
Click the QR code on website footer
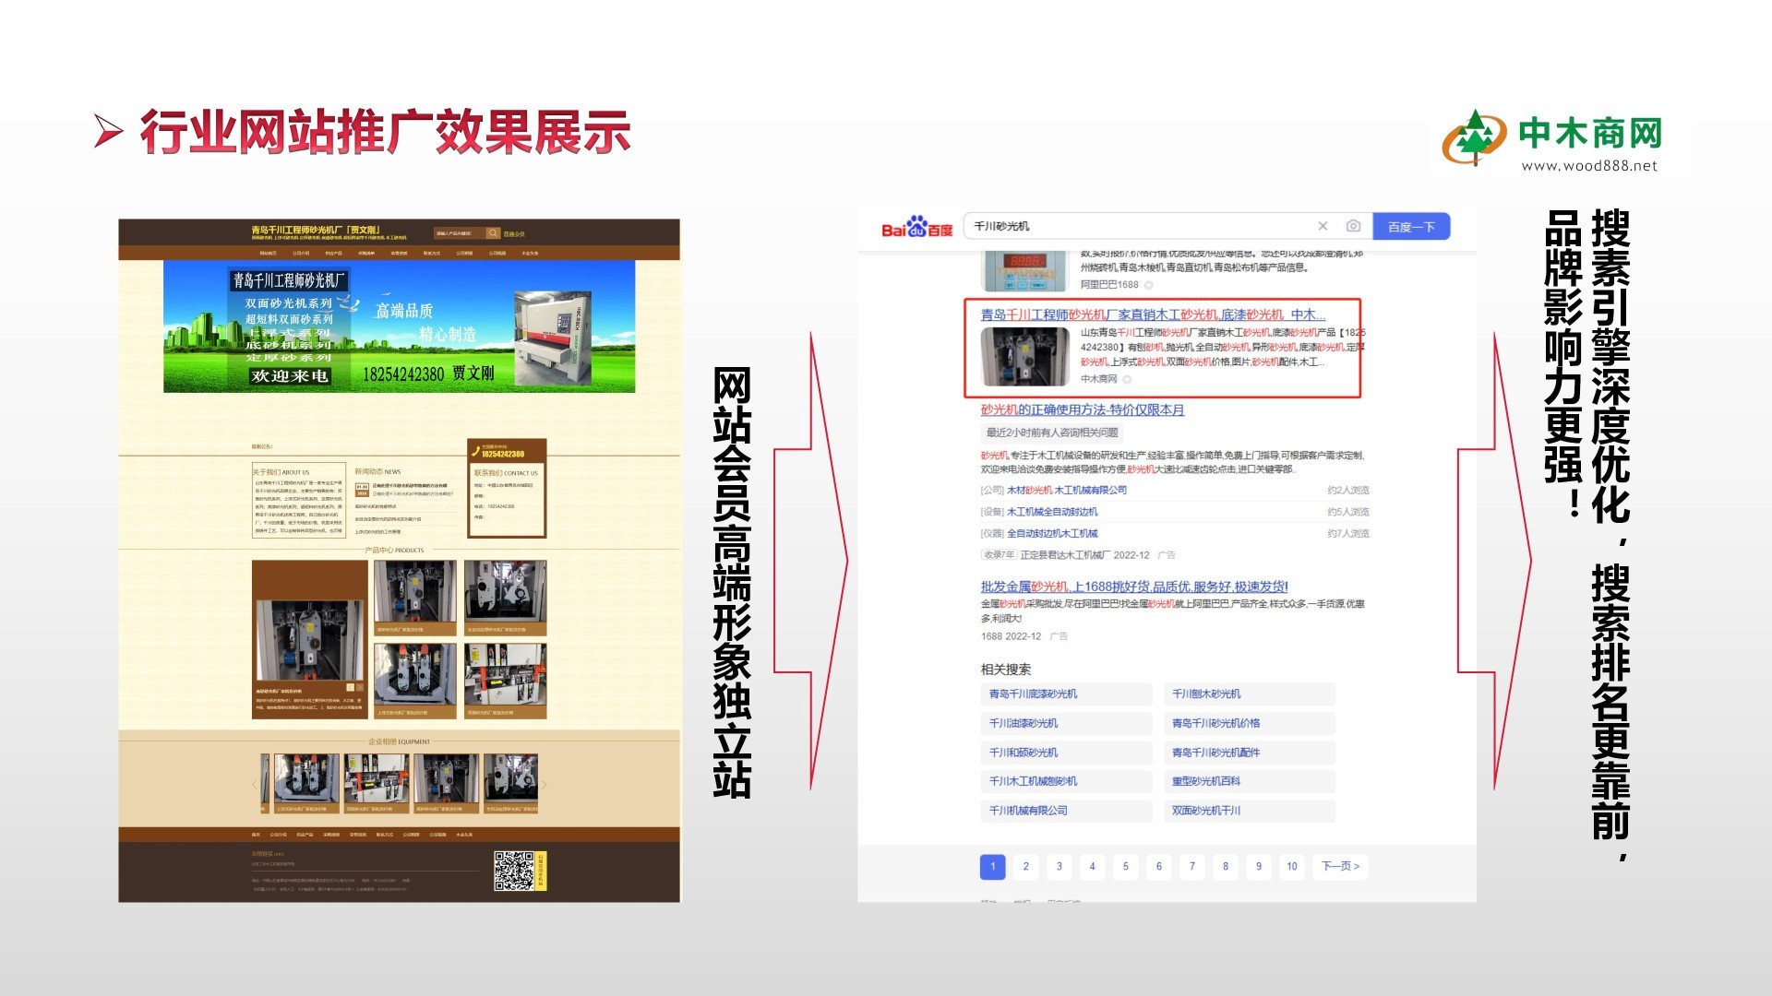(x=513, y=871)
